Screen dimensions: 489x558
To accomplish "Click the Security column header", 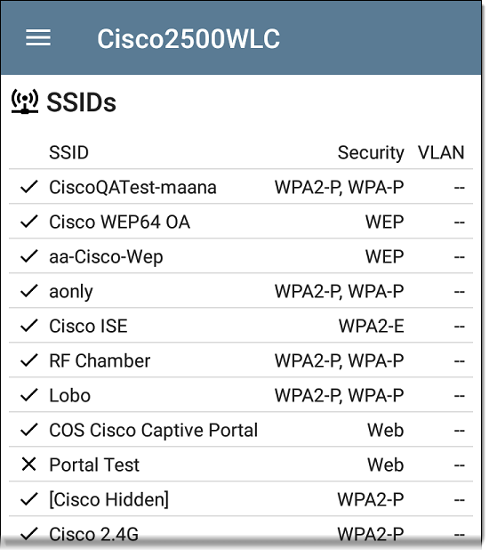I will pyautogui.click(x=371, y=153).
